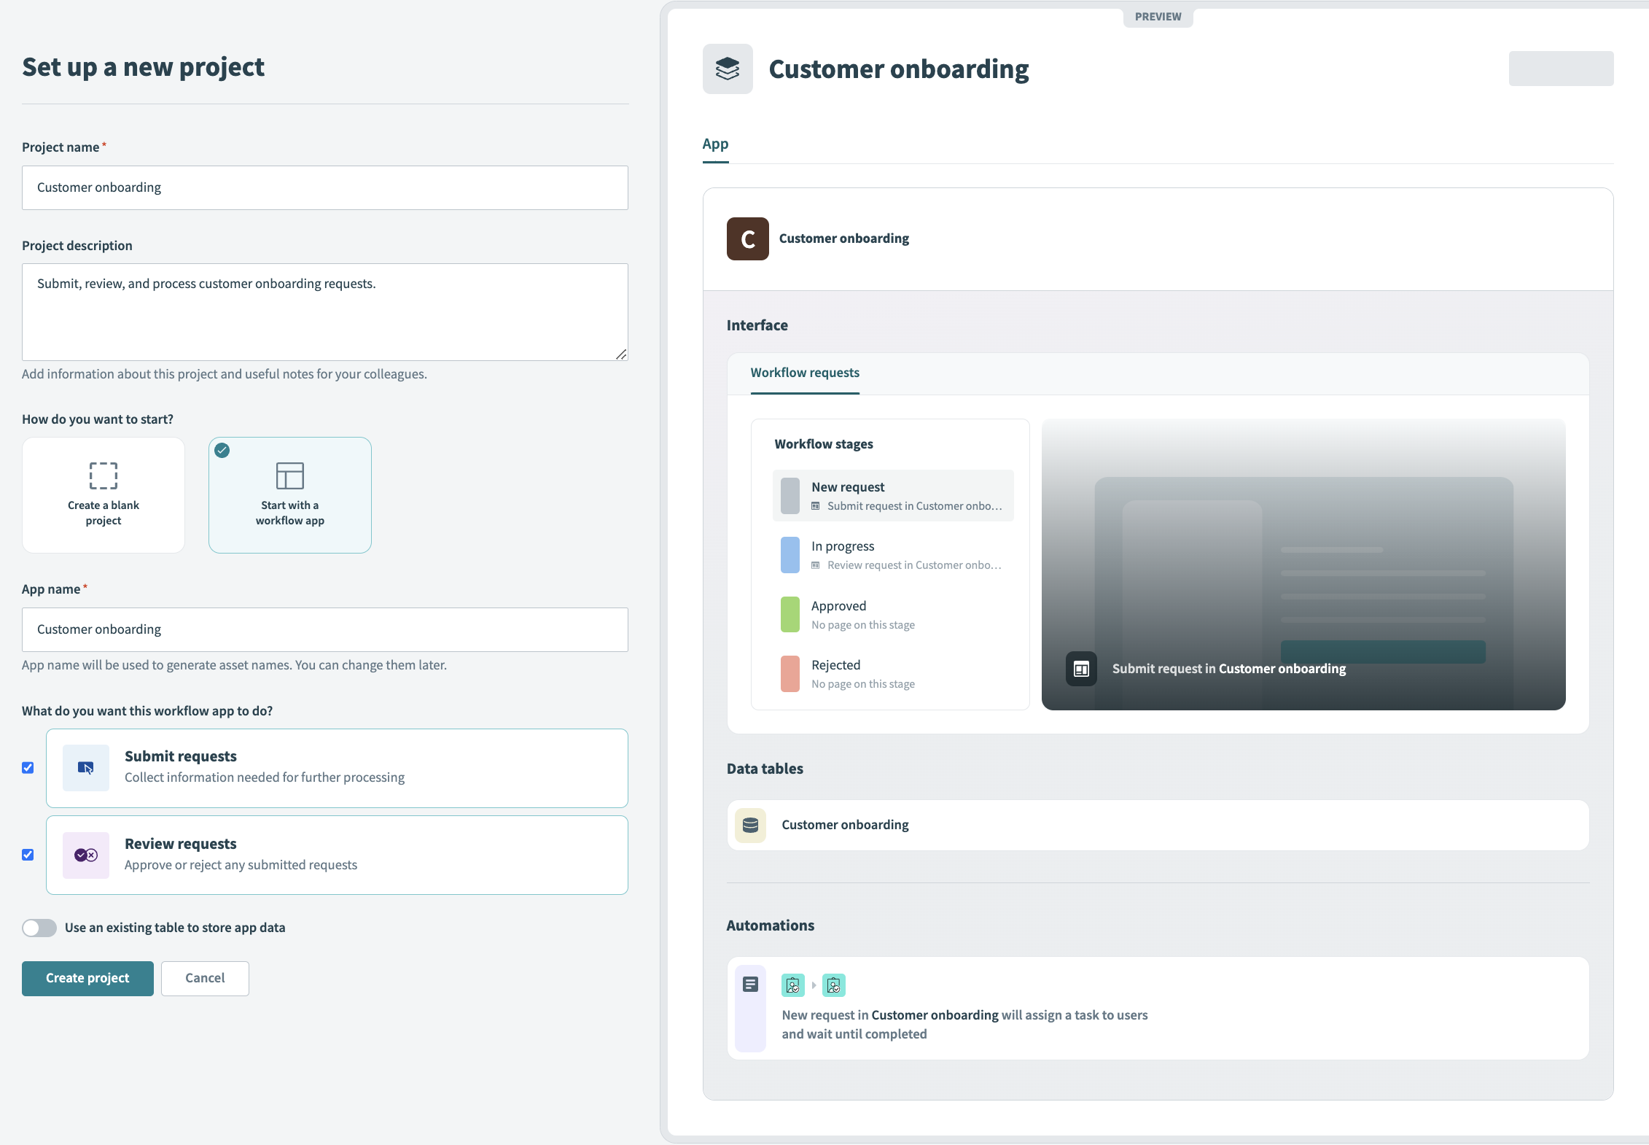Uncheck the Review requests checkbox
This screenshot has width=1649, height=1145.
pyautogui.click(x=28, y=855)
